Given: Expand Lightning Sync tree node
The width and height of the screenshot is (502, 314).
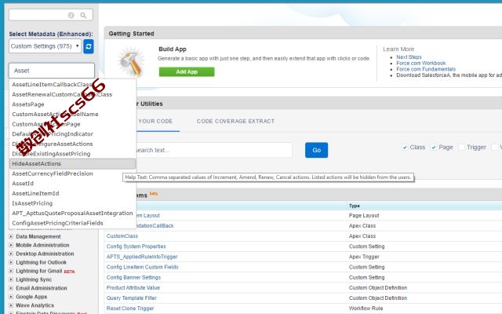Looking at the screenshot, I should click(x=11, y=279).
